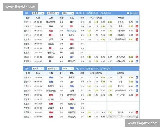Open 西班牙 home team link

click(51, 57)
